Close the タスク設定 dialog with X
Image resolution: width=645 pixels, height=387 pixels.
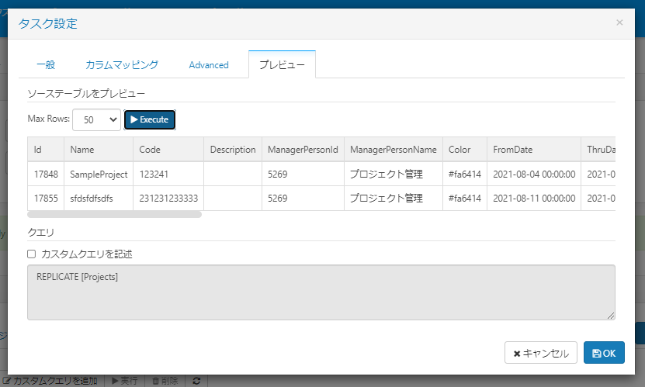tap(619, 22)
